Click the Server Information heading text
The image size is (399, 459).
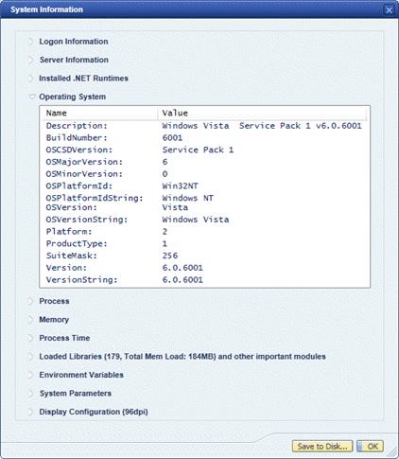pyautogui.click(x=74, y=60)
